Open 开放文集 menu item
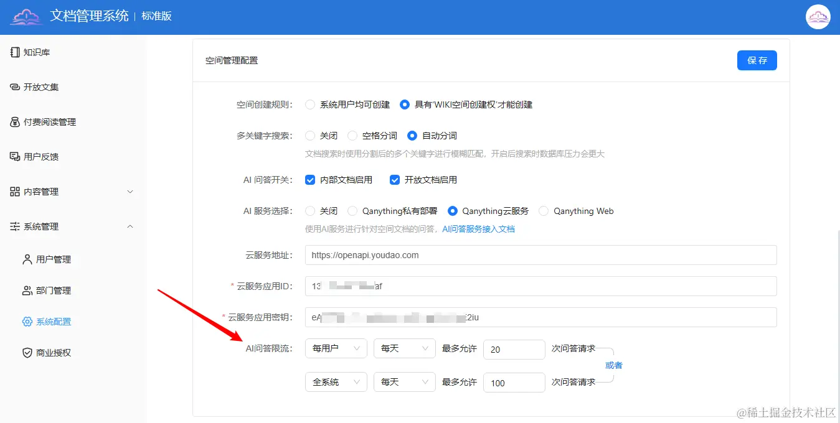Viewport: 840px width, 423px height. click(x=73, y=87)
